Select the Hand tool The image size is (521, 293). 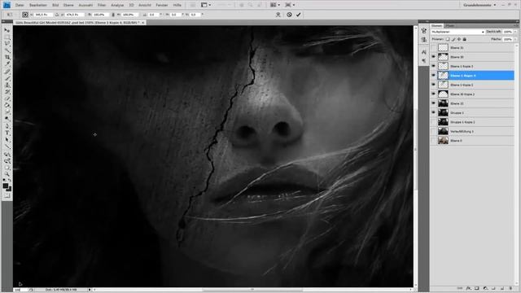[7, 168]
